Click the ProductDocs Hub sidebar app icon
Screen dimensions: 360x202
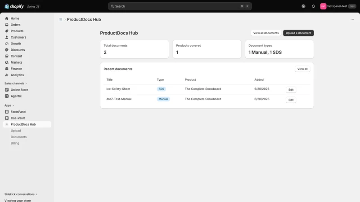(x=7, y=124)
